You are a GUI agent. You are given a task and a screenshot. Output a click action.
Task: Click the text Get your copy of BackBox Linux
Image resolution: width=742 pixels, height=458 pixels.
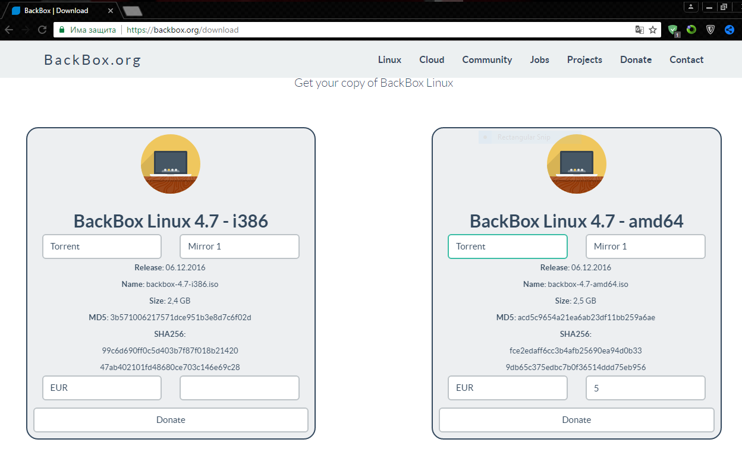374,83
